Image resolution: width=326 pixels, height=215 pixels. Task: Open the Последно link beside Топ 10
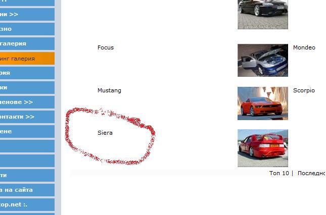(311, 173)
